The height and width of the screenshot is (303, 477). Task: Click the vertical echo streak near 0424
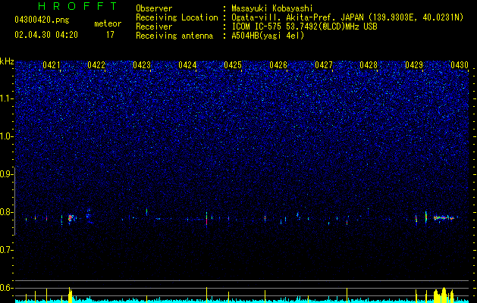point(206,218)
